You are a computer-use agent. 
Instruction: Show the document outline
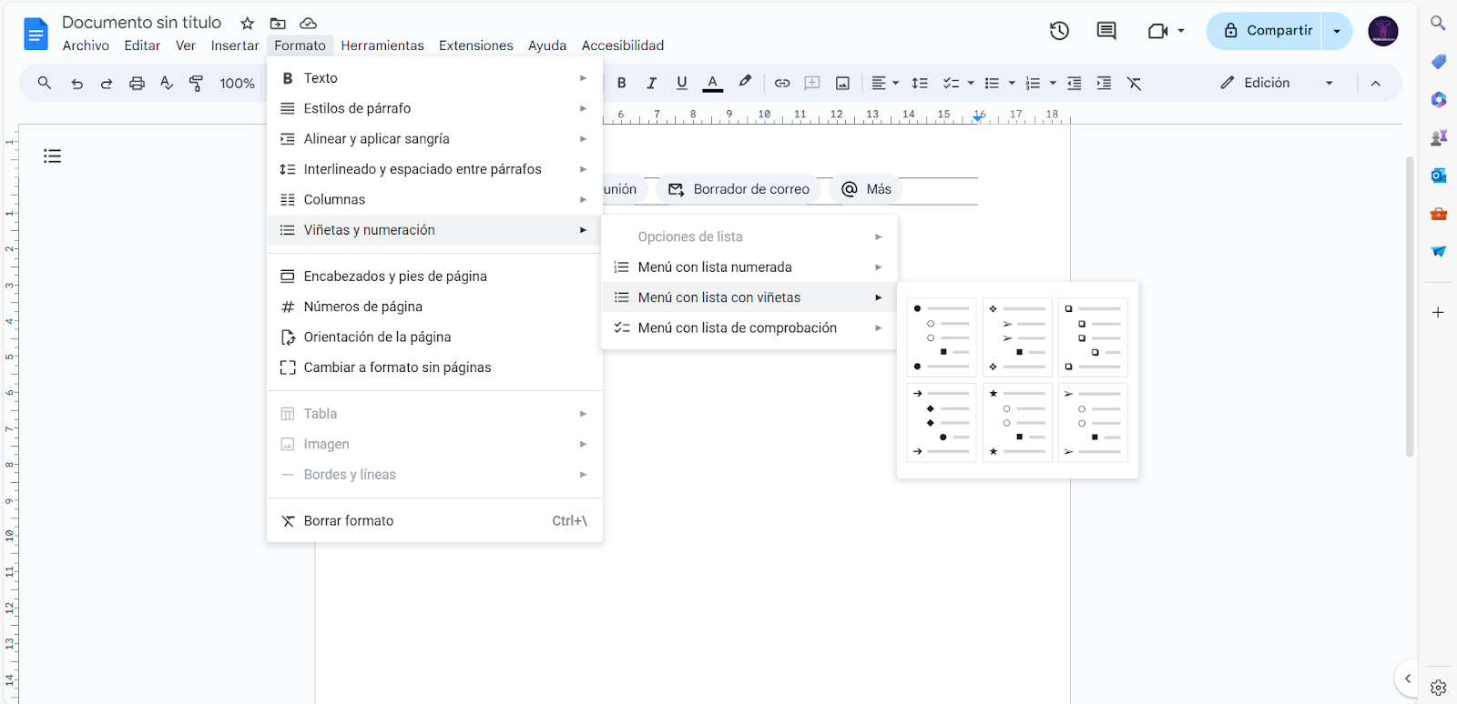click(53, 156)
